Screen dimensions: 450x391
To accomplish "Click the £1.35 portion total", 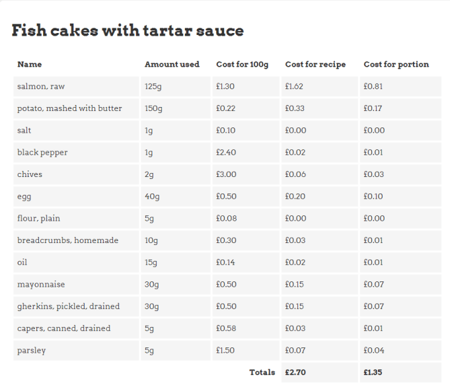I will click(x=373, y=373).
